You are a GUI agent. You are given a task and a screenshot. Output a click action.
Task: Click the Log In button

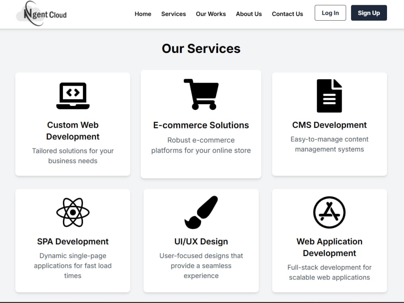click(x=330, y=13)
